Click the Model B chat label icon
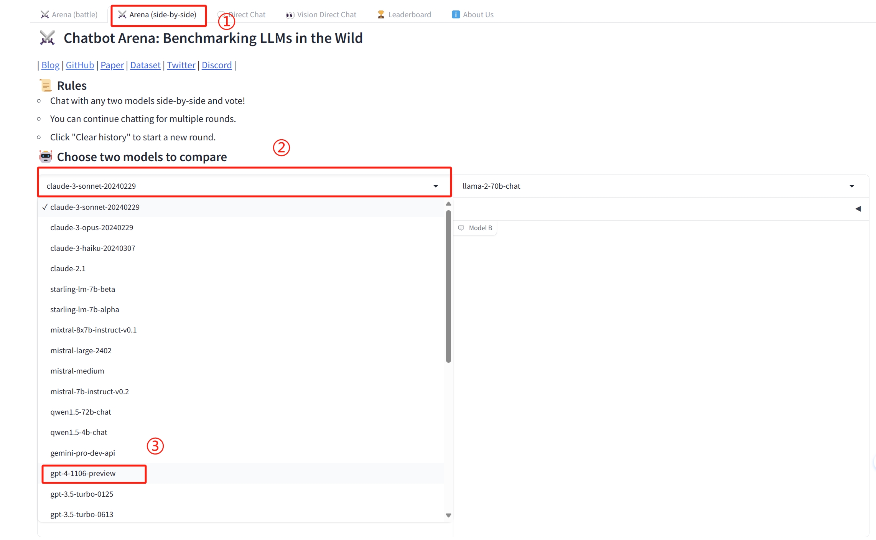 (x=461, y=228)
